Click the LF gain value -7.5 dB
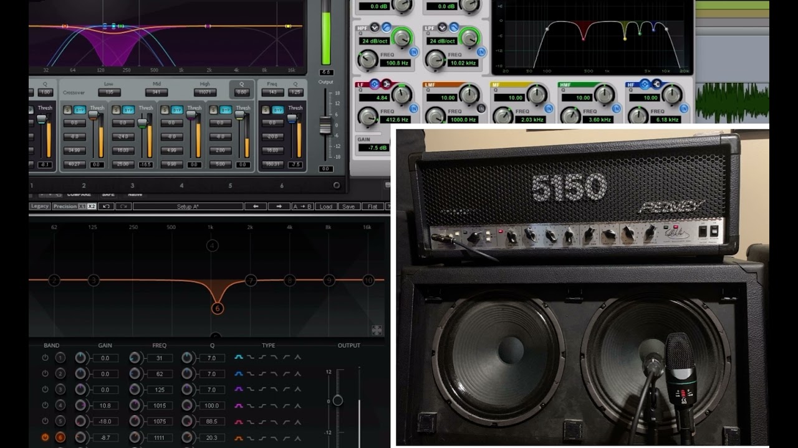 (x=373, y=147)
